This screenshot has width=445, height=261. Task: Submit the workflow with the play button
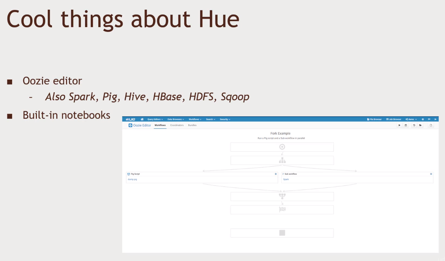point(399,125)
